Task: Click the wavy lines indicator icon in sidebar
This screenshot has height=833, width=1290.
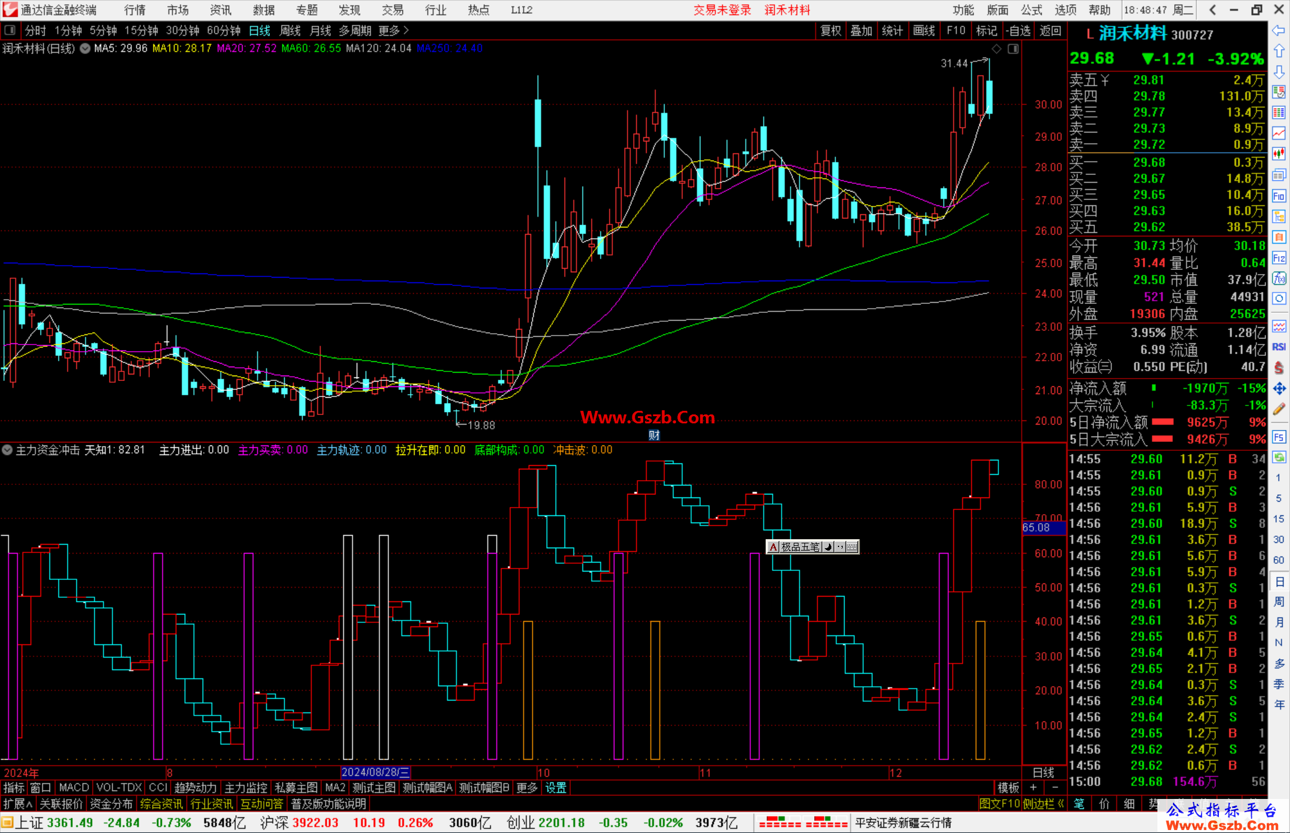Action: tap(1279, 326)
